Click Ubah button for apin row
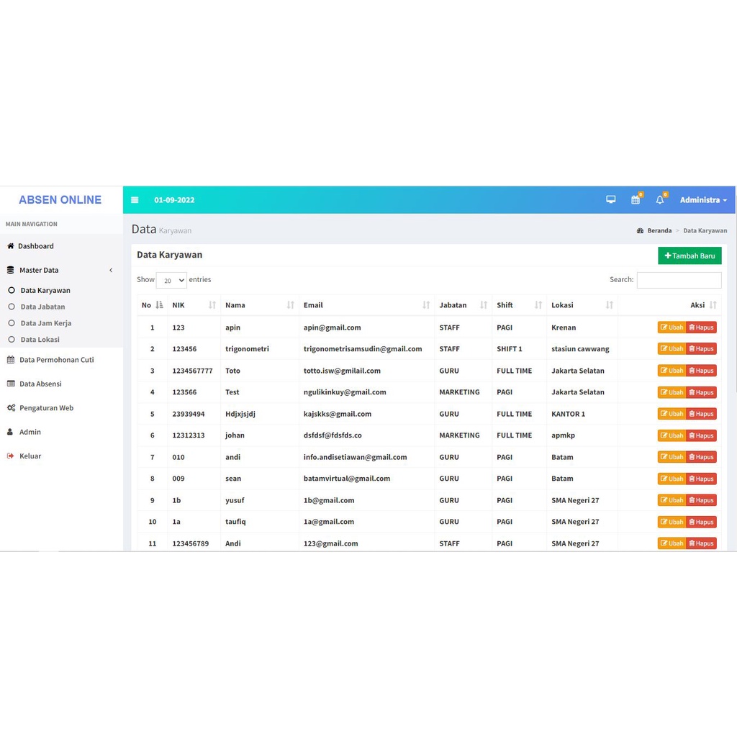This screenshot has width=737, height=737. click(672, 327)
